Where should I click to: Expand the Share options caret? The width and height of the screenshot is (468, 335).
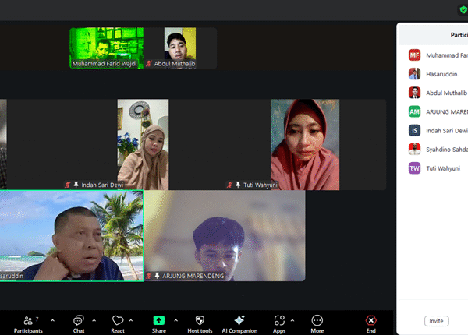point(175,321)
